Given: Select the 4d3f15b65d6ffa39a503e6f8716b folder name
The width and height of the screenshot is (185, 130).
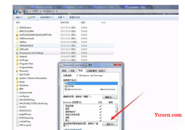Looking at the screenshot, I should tap(35, 35).
